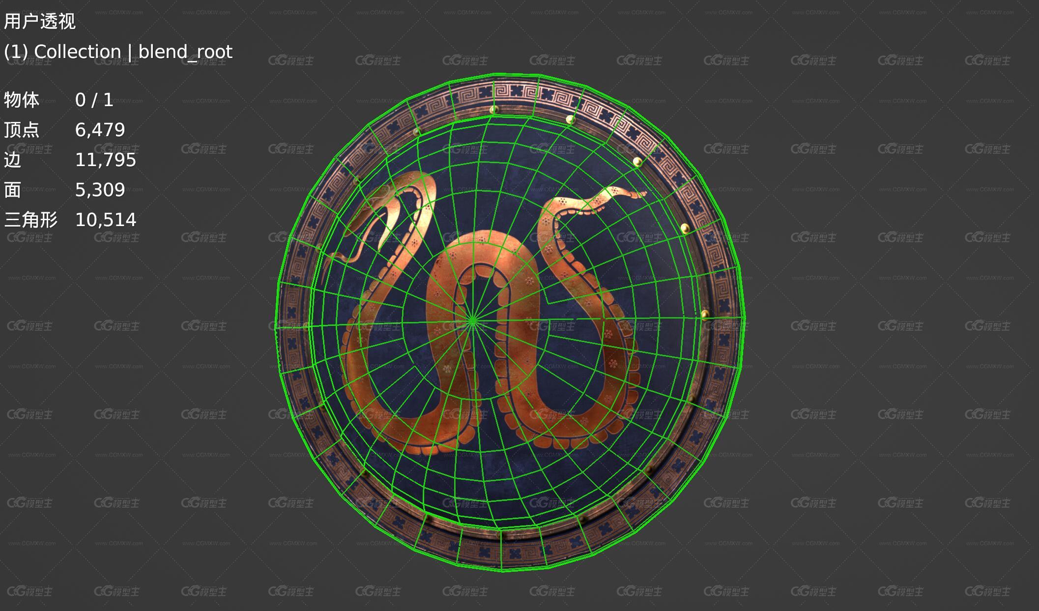Click the center vertex of the shield wireframe
This screenshot has width=1039, height=611.
click(472, 321)
